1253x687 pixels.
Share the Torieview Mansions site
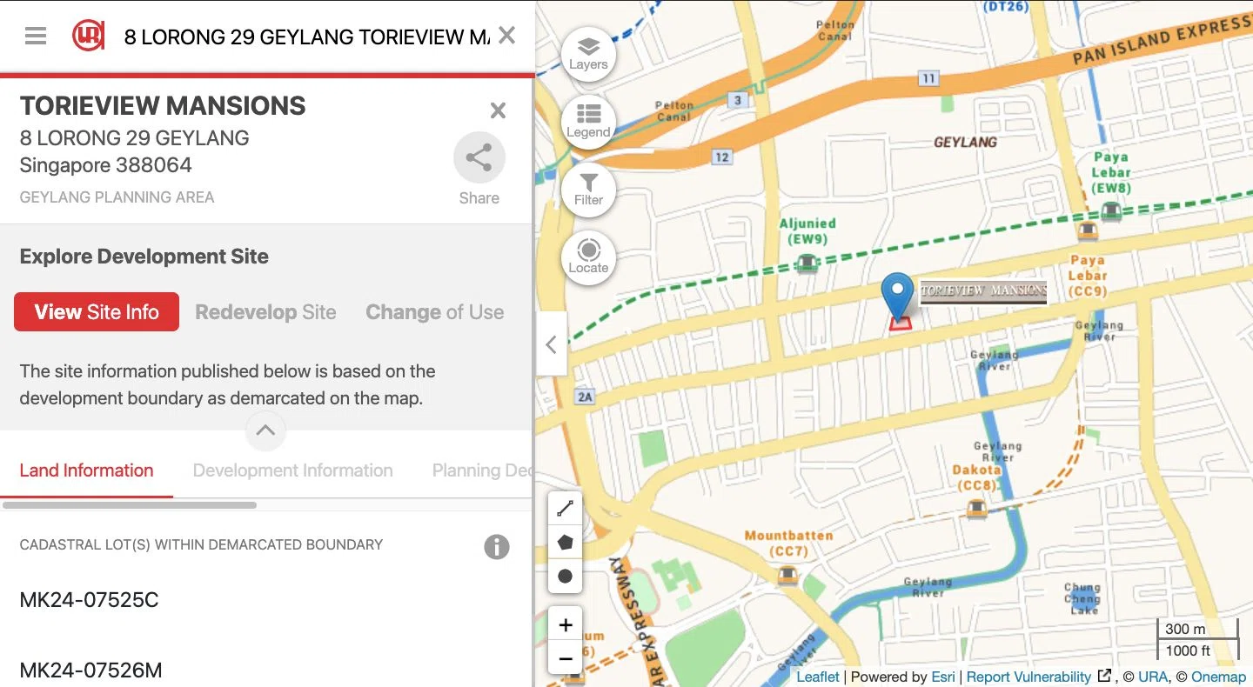(x=479, y=170)
